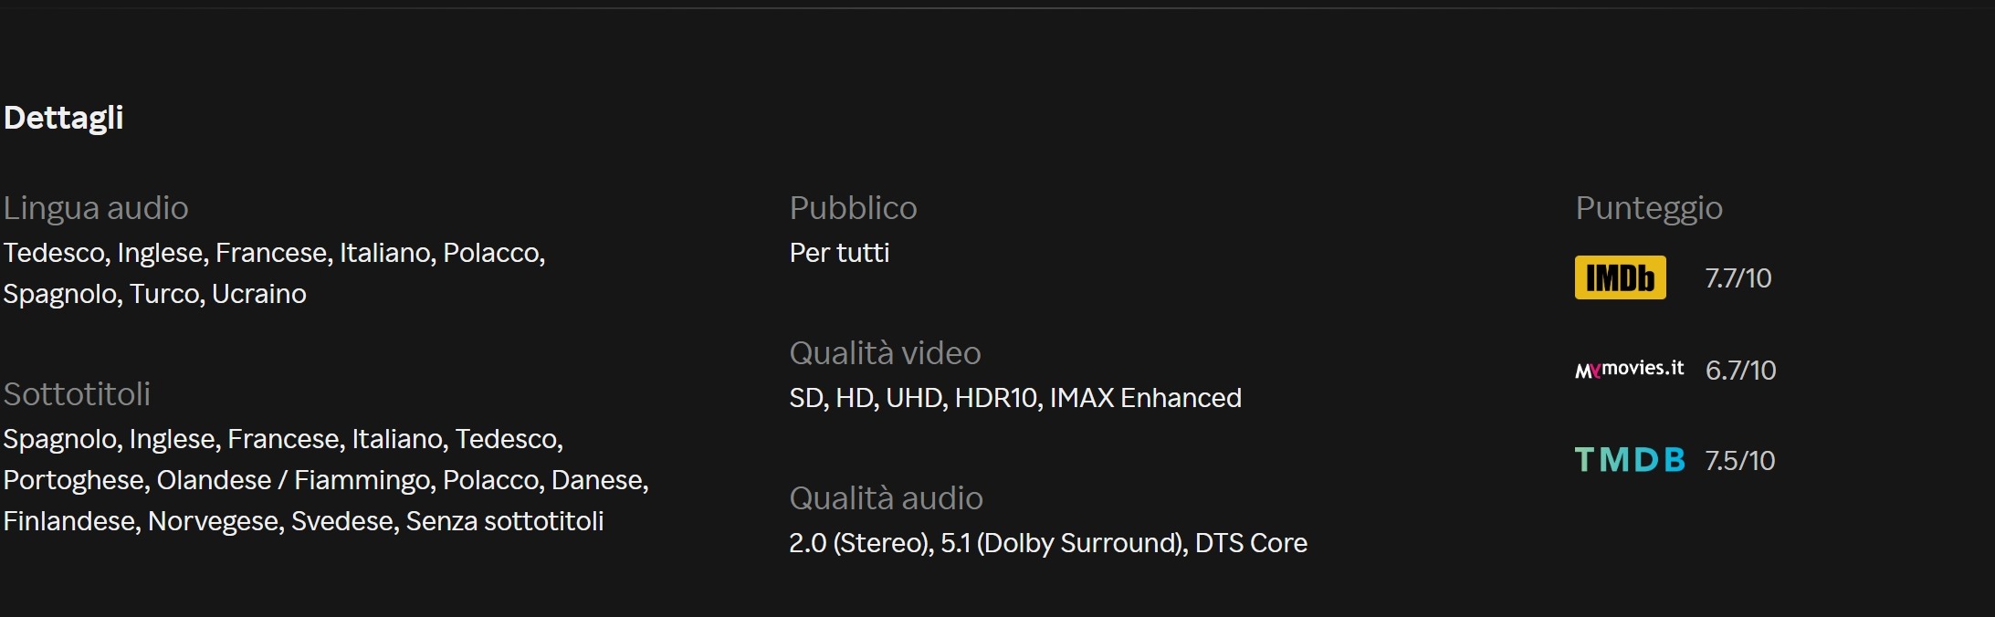Click the Qualità audio label
This screenshot has width=1995, height=617.
[886, 498]
